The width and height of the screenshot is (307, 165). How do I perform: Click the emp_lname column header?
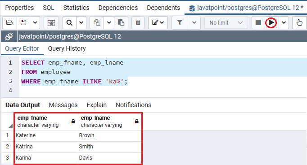pyautogui.click(x=110, y=122)
